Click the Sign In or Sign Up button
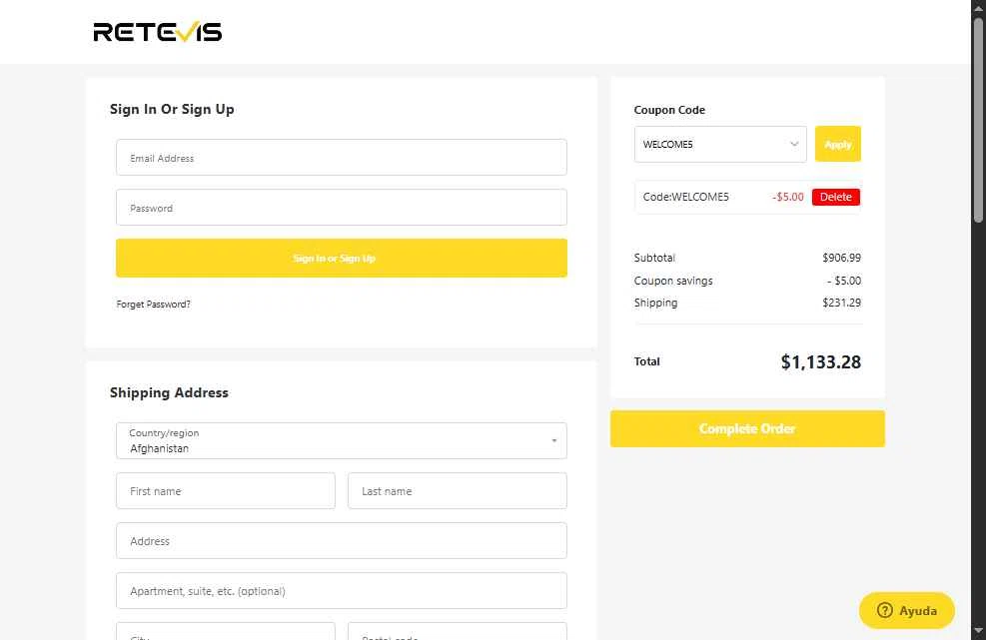 [x=342, y=258]
